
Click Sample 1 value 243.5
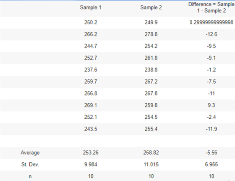coord(91,129)
